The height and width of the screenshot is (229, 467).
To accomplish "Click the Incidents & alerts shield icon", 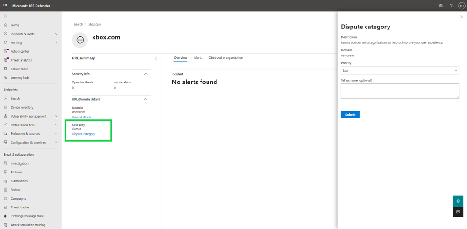I will pos(5,34).
